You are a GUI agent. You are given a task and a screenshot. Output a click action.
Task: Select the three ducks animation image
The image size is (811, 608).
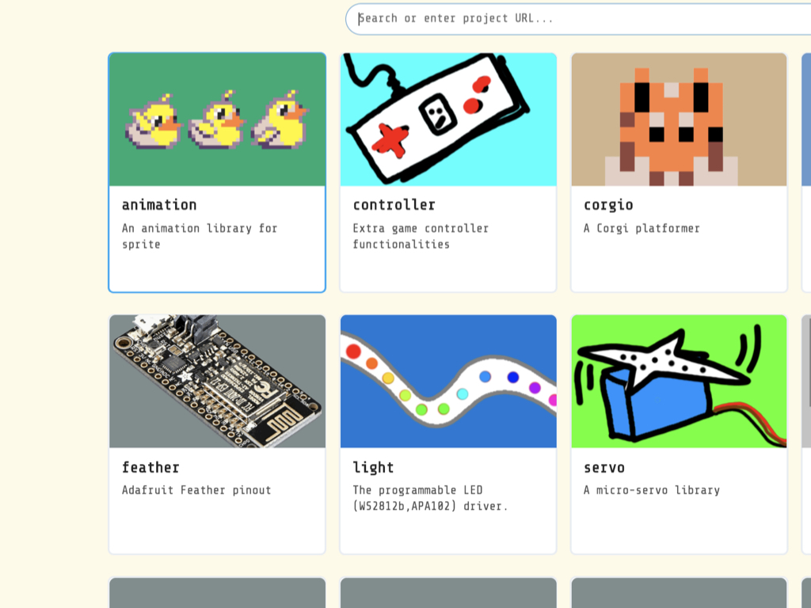tap(217, 120)
